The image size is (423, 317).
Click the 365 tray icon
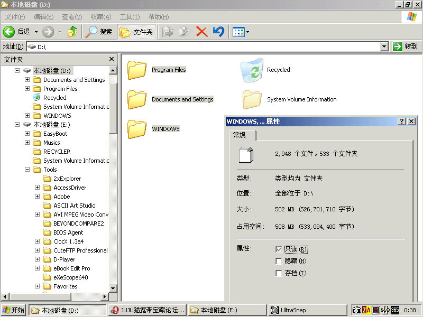pyautogui.click(x=395, y=310)
